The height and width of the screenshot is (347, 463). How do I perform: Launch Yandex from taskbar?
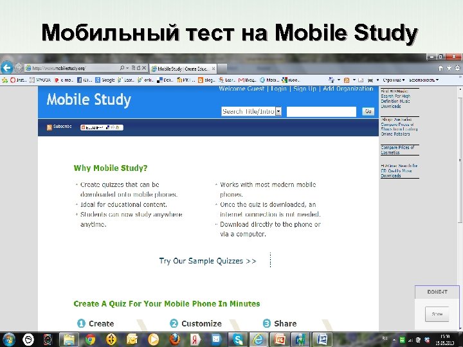click(195, 340)
